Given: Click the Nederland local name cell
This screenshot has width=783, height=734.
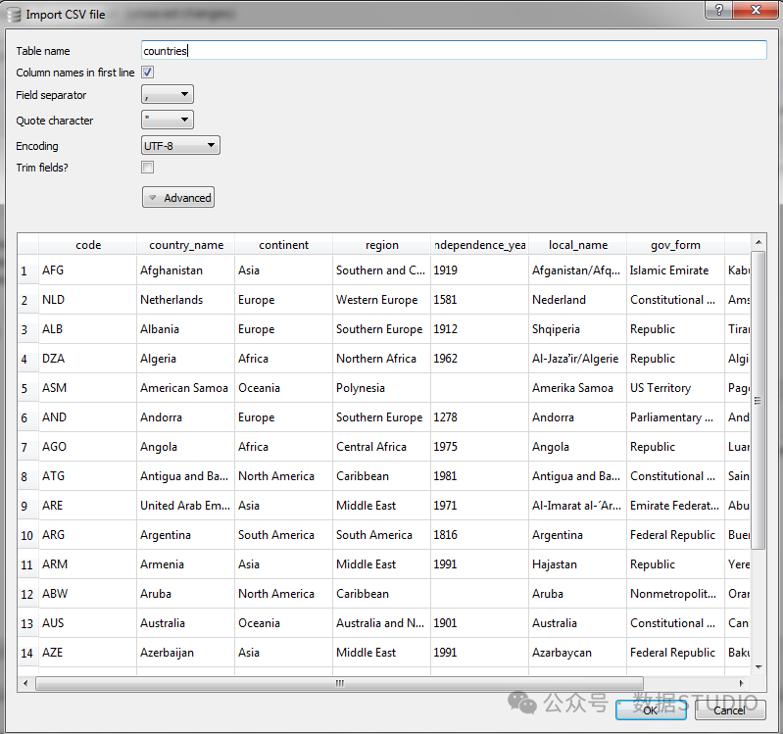Looking at the screenshot, I should point(578,300).
